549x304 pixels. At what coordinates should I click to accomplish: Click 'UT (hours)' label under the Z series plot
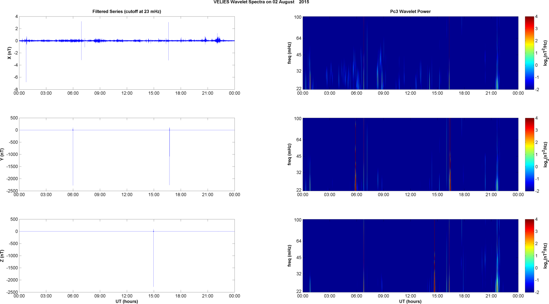[x=127, y=301]
